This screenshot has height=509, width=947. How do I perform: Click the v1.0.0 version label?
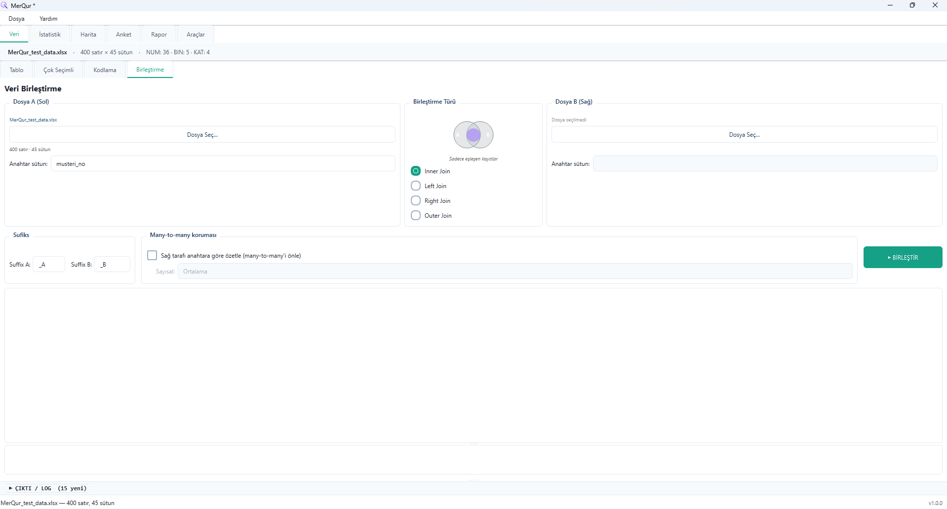(x=935, y=503)
